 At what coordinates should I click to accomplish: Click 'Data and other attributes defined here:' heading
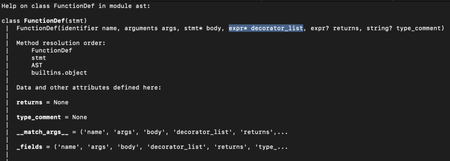tap(89, 87)
